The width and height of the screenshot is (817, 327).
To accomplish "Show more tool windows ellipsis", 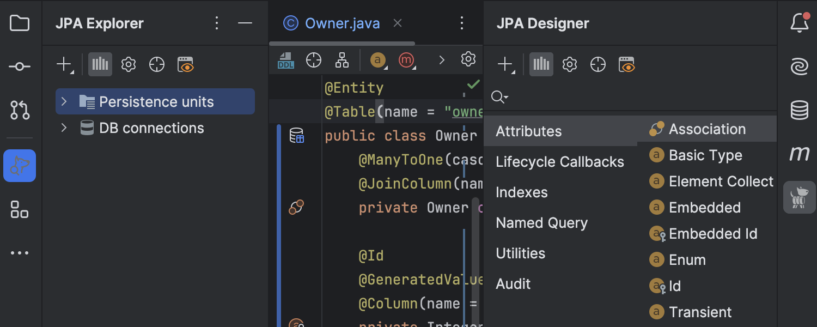I will click(x=20, y=253).
